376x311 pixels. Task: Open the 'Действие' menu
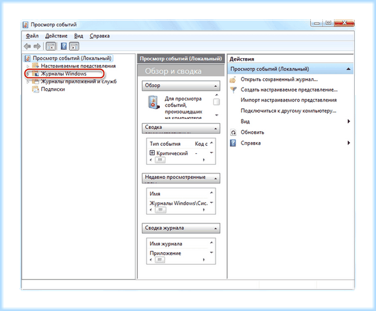tap(56, 36)
